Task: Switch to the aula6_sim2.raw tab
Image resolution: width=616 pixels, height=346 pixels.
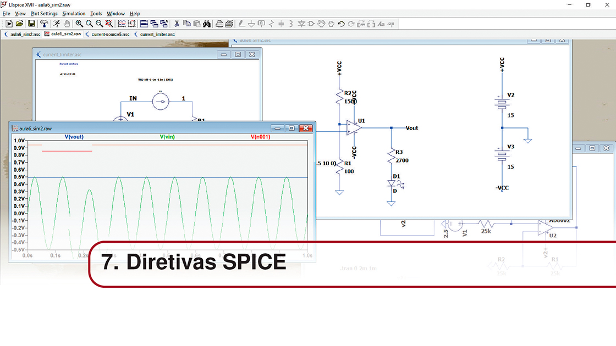Action: point(63,34)
